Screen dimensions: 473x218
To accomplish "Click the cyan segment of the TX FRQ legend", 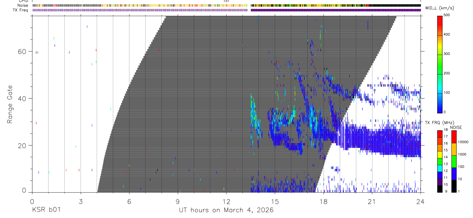I will (440, 168).
